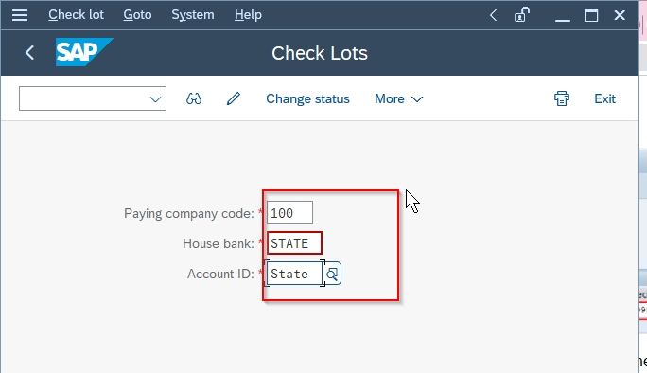Click the Exit button
The image size is (647, 373).
click(x=604, y=98)
